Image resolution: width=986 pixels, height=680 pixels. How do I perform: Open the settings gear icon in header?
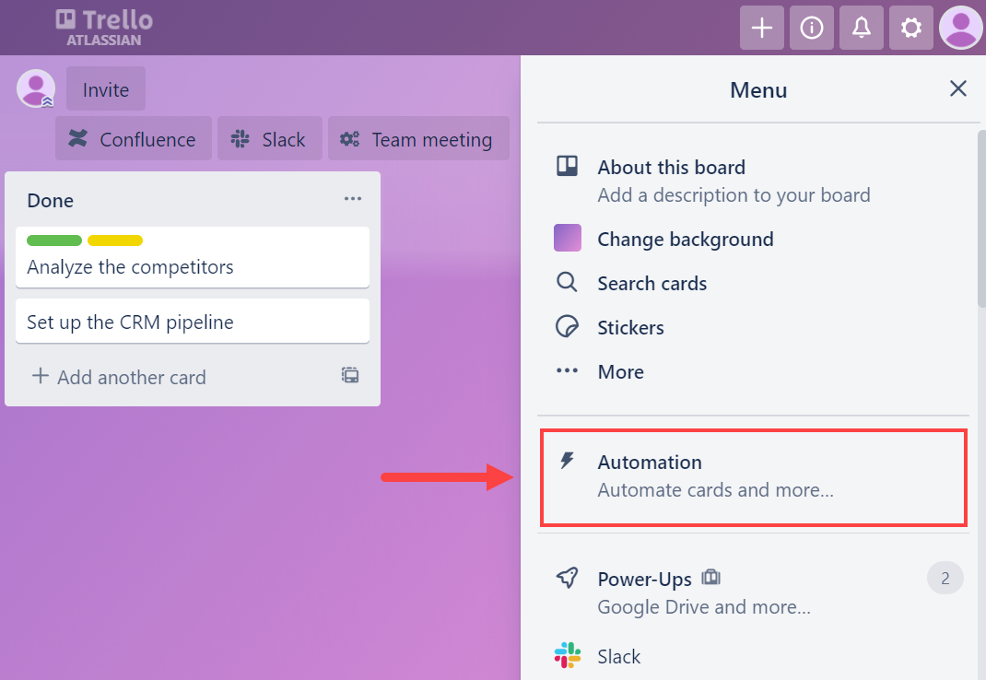click(911, 28)
